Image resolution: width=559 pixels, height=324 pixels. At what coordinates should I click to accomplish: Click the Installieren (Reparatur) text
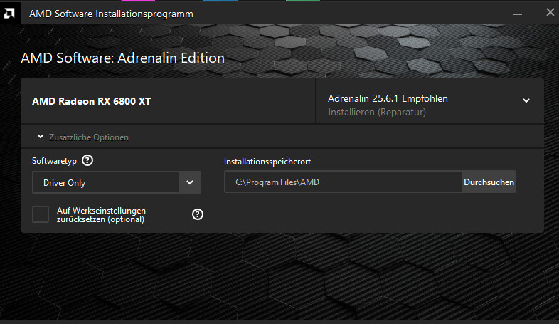(377, 113)
